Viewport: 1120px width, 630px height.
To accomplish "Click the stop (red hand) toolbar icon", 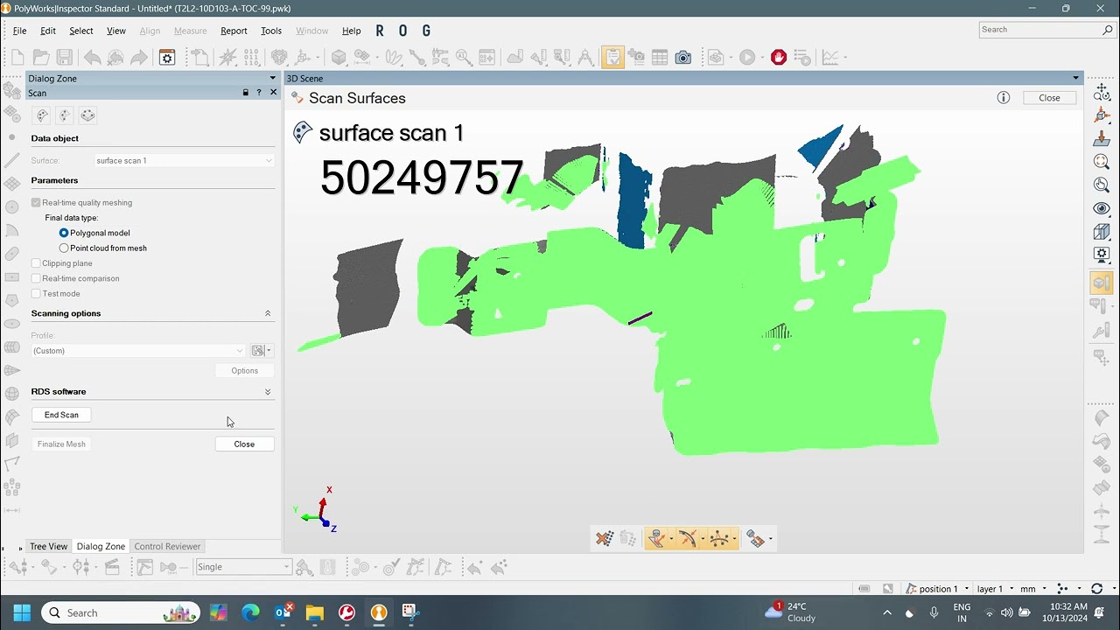I will coord(779,57).
